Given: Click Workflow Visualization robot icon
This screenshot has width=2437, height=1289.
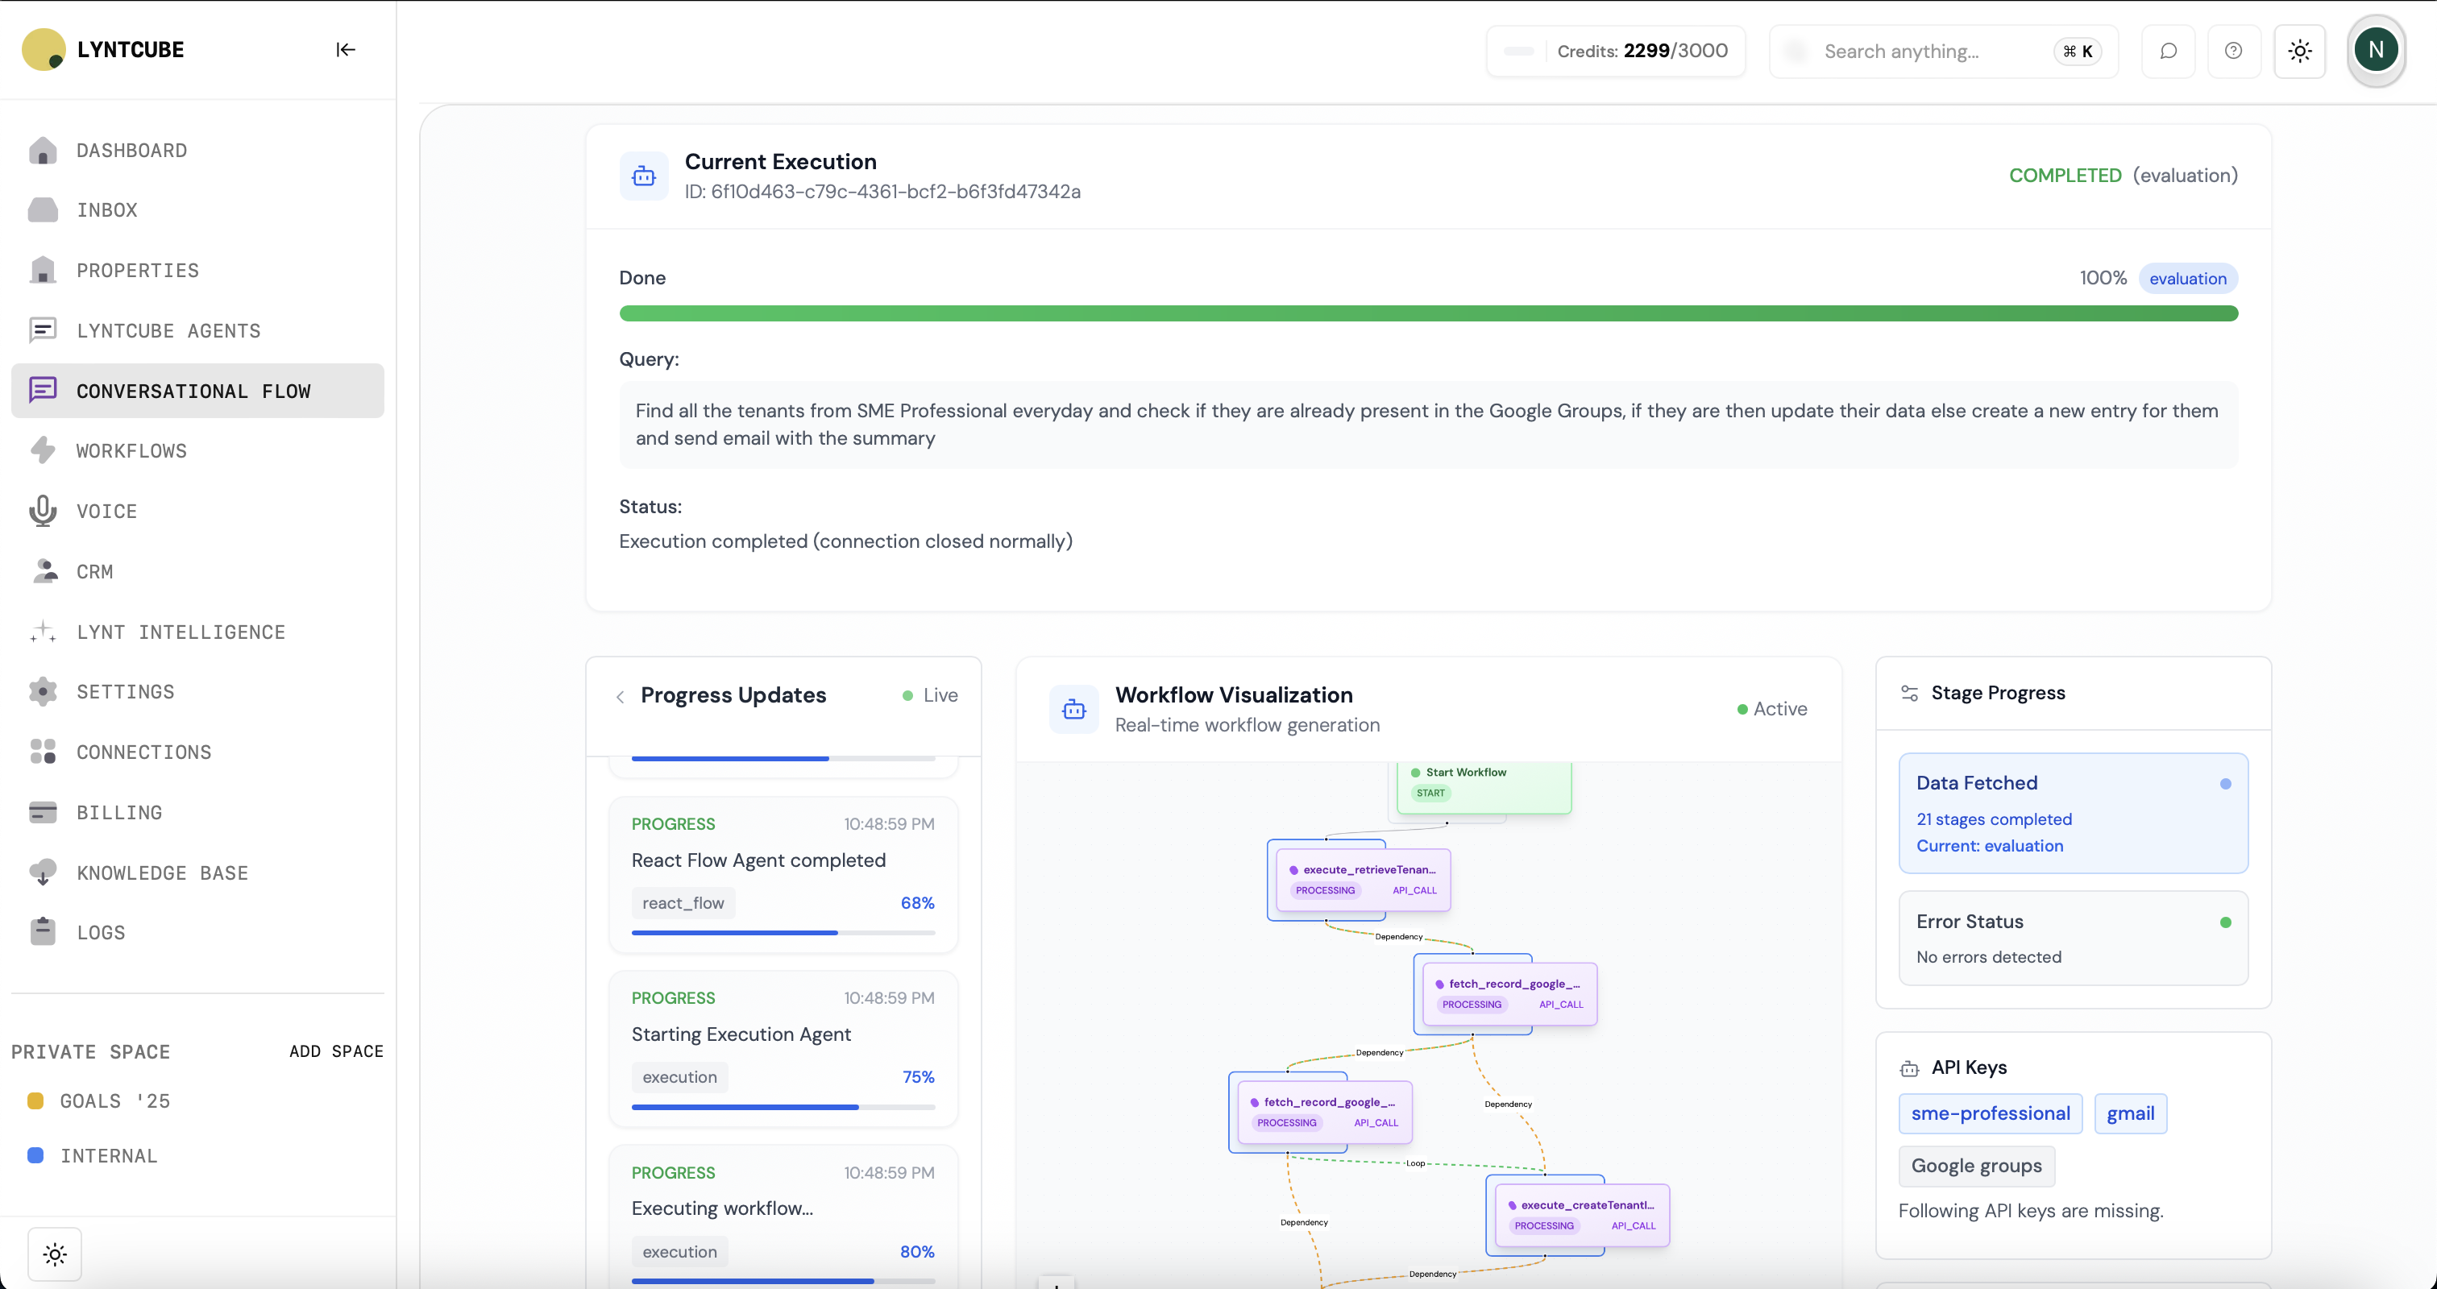Looking at the screenshot, I should coord(1073,709).
